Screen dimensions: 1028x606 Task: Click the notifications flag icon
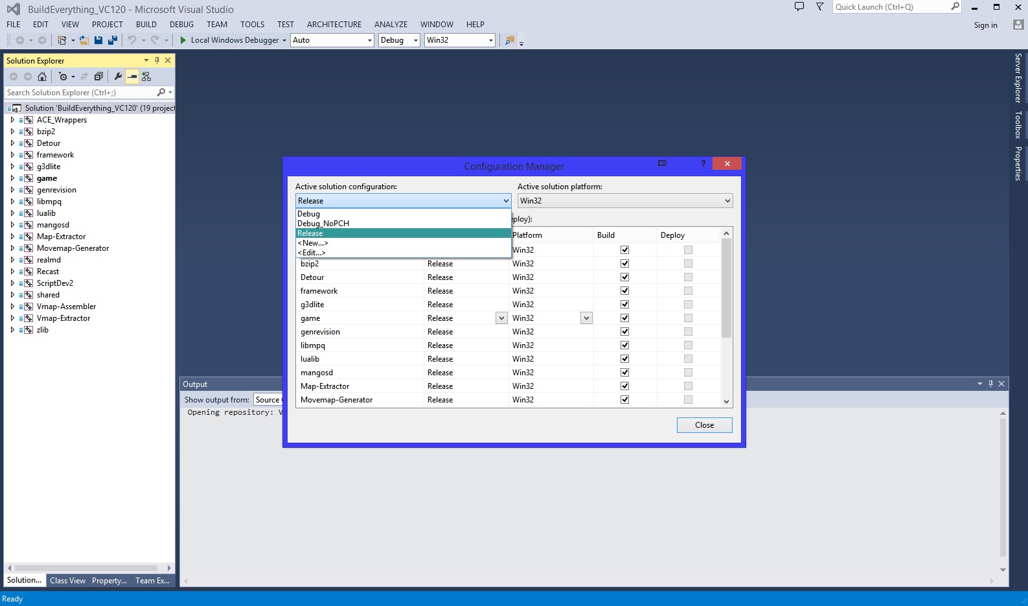819,6
